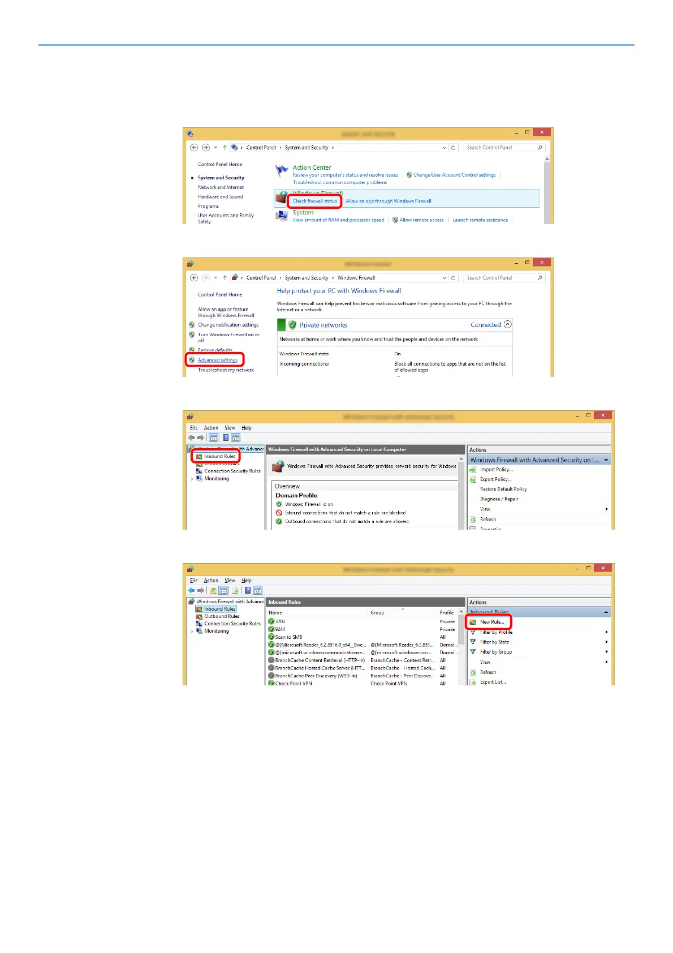Expand Filter by Profile submenu arrow
The height and width of the screenshot is (953, 673).
point(606,632)
